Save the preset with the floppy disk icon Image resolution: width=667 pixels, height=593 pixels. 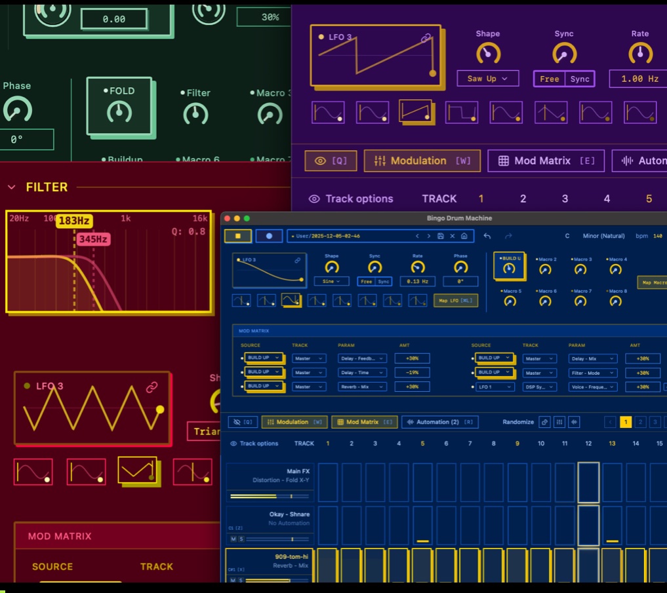[x=441, y=236]
